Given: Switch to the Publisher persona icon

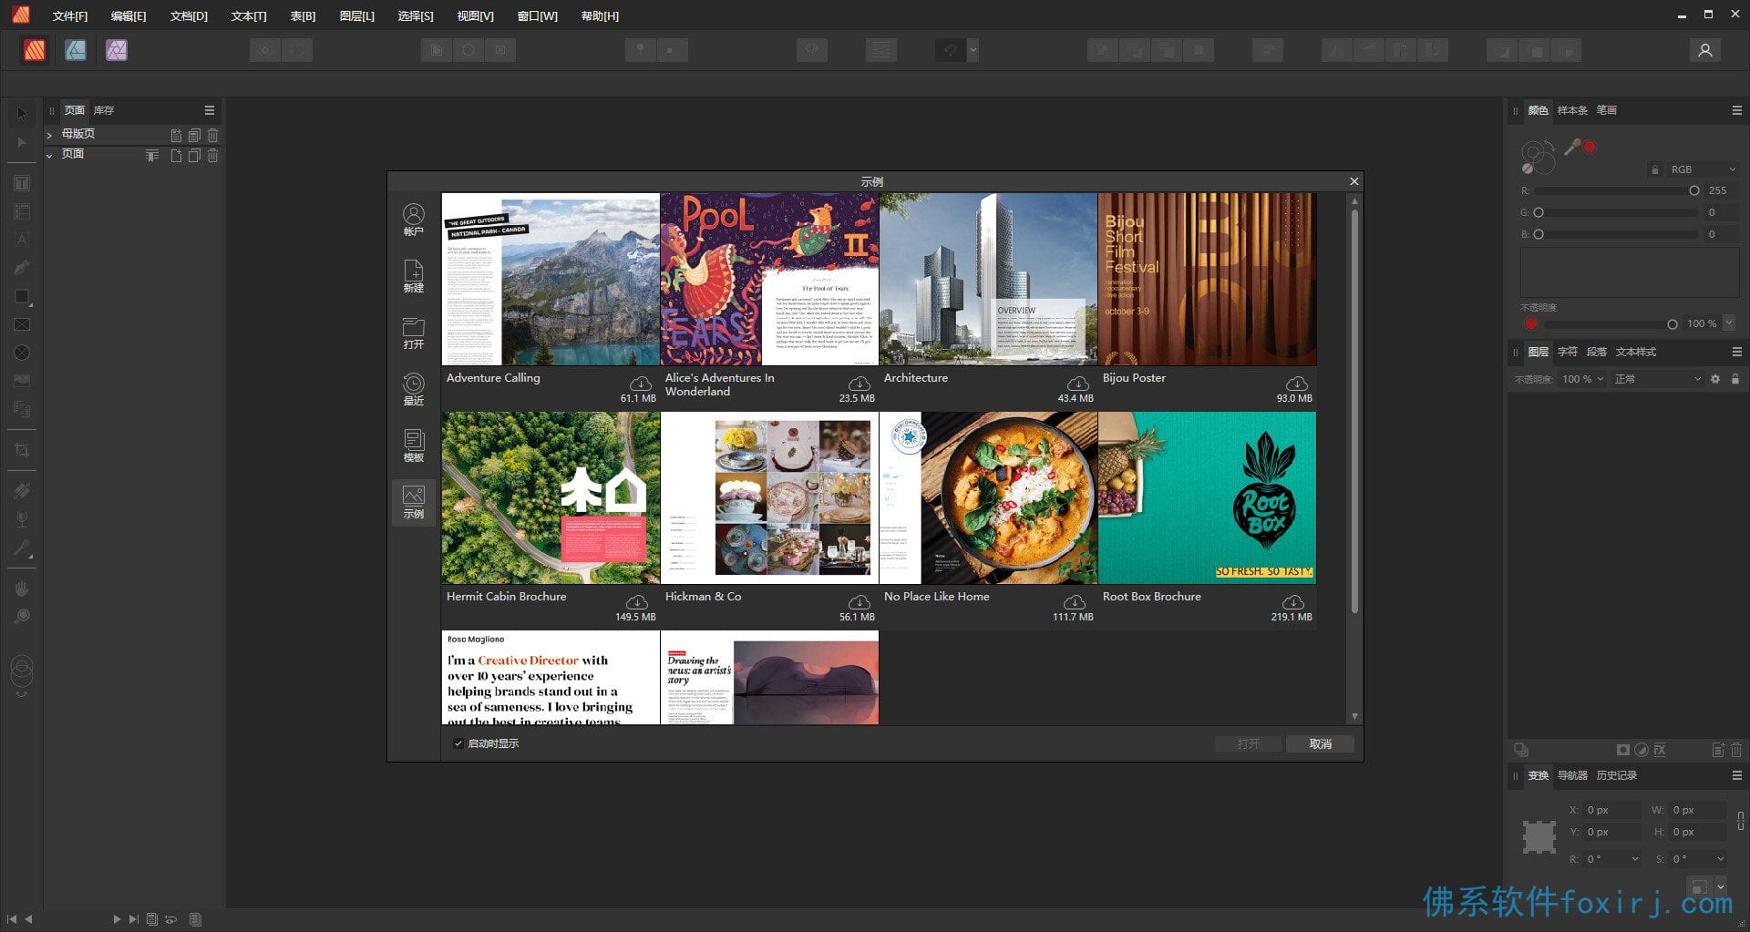Looking at the screenshot, I should [35, 50].
